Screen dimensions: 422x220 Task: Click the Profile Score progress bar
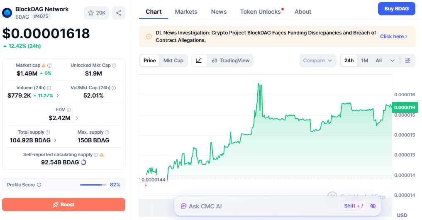pos(93,185)
